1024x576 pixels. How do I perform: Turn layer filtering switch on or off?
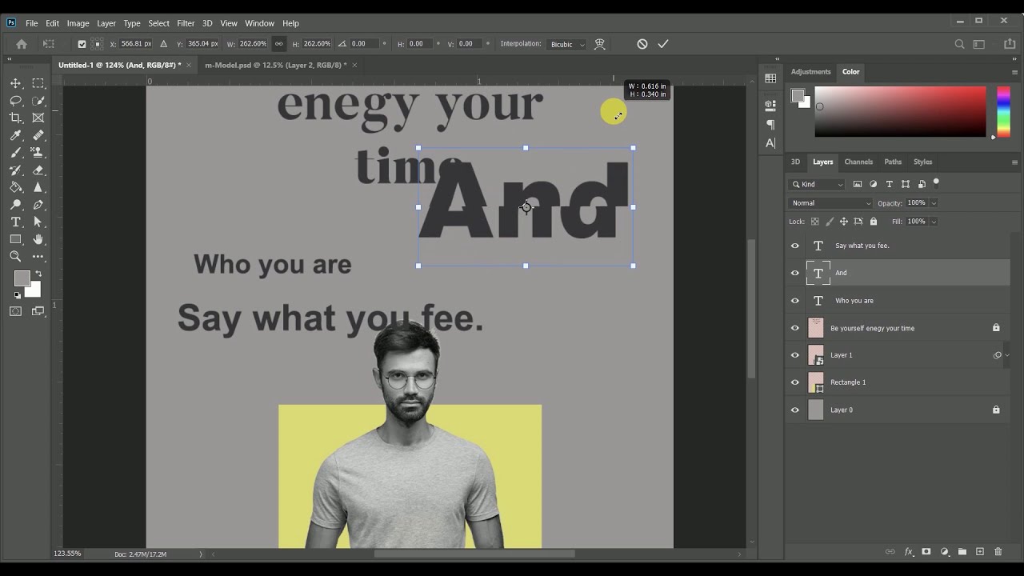(x=936, y=182)
